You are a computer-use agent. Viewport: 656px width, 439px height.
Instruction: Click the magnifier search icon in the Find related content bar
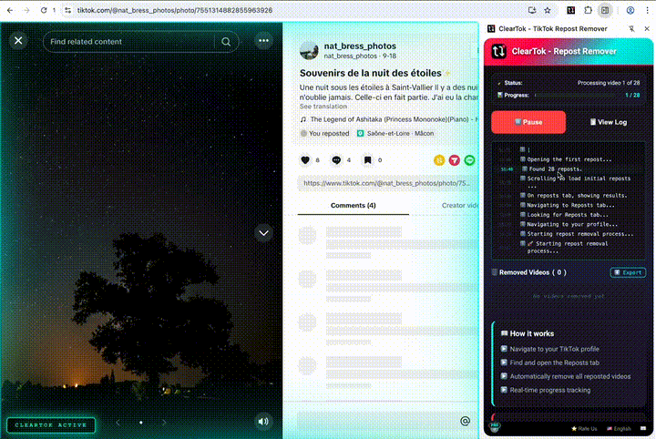pyautogui.click(x=226, y=42)
